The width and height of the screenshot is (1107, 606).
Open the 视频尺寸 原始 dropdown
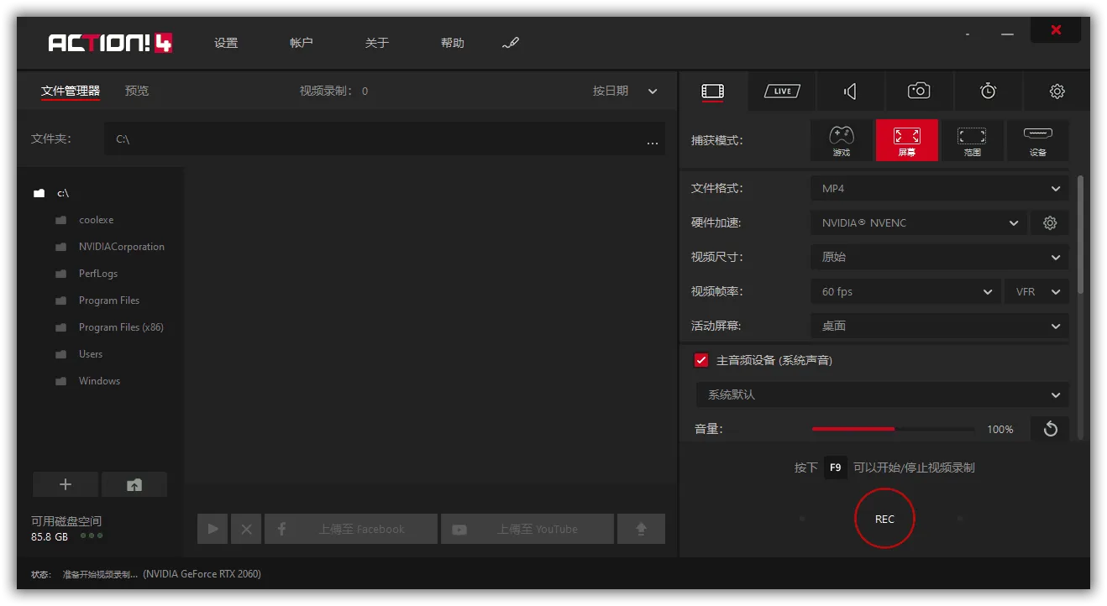tap(940, 257)
